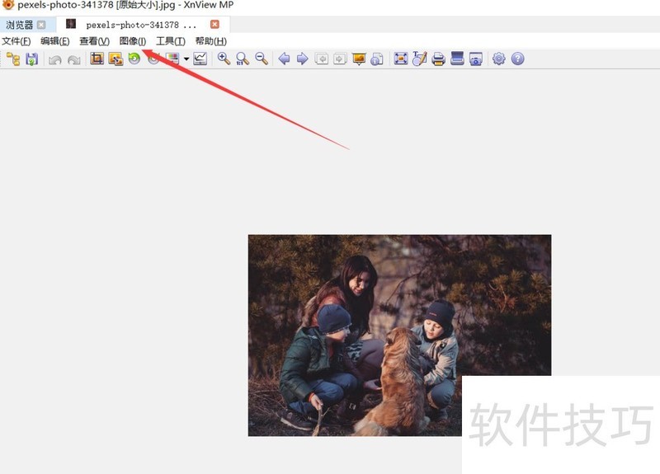This screenshot has height=474, width=660.
Task: Select the pexels-photo-341378 image tab
Action: (141, 25)
